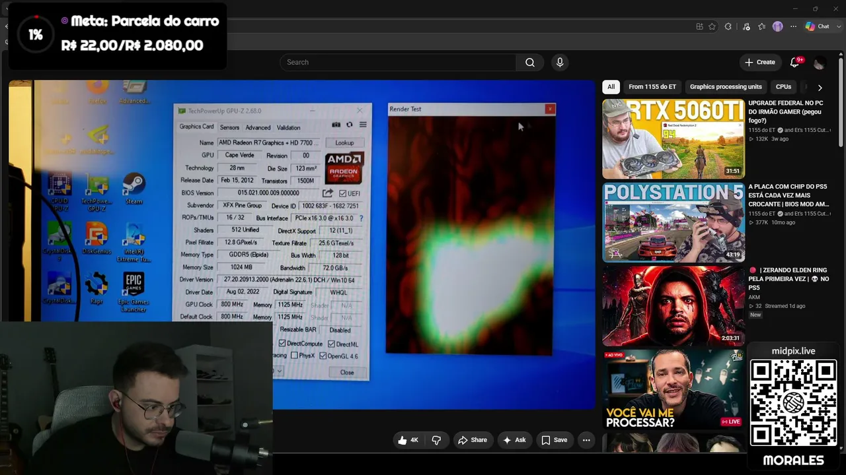Open browser media control music icon
The image size is (846, 475).
pos(746,26)
